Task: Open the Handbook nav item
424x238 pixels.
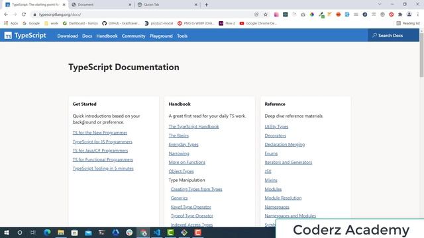Action: click(x=107, y=36)
